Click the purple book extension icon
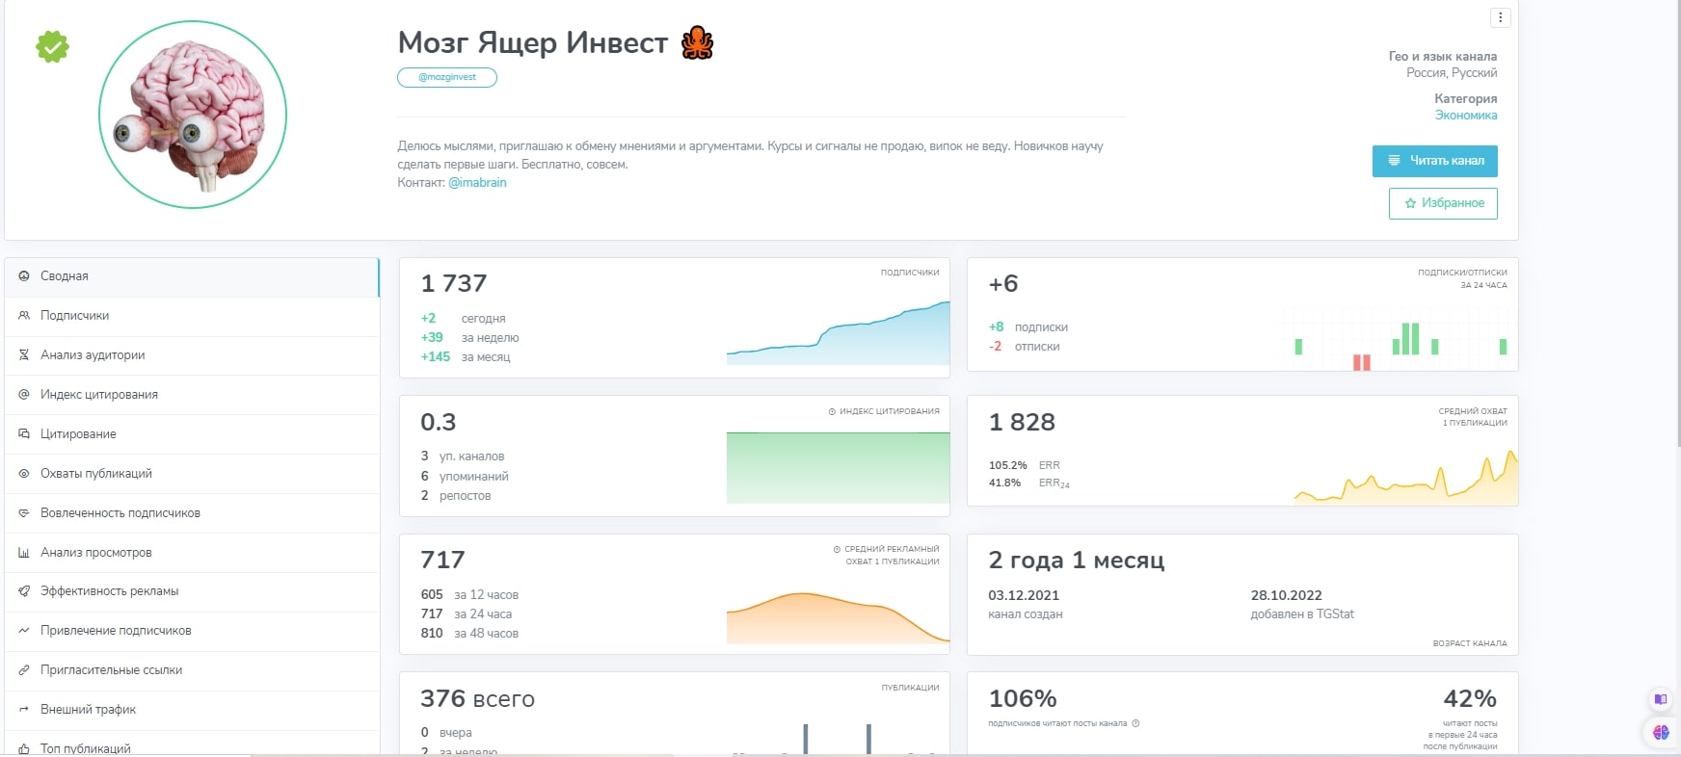1681x757 pixels. 1660,699
